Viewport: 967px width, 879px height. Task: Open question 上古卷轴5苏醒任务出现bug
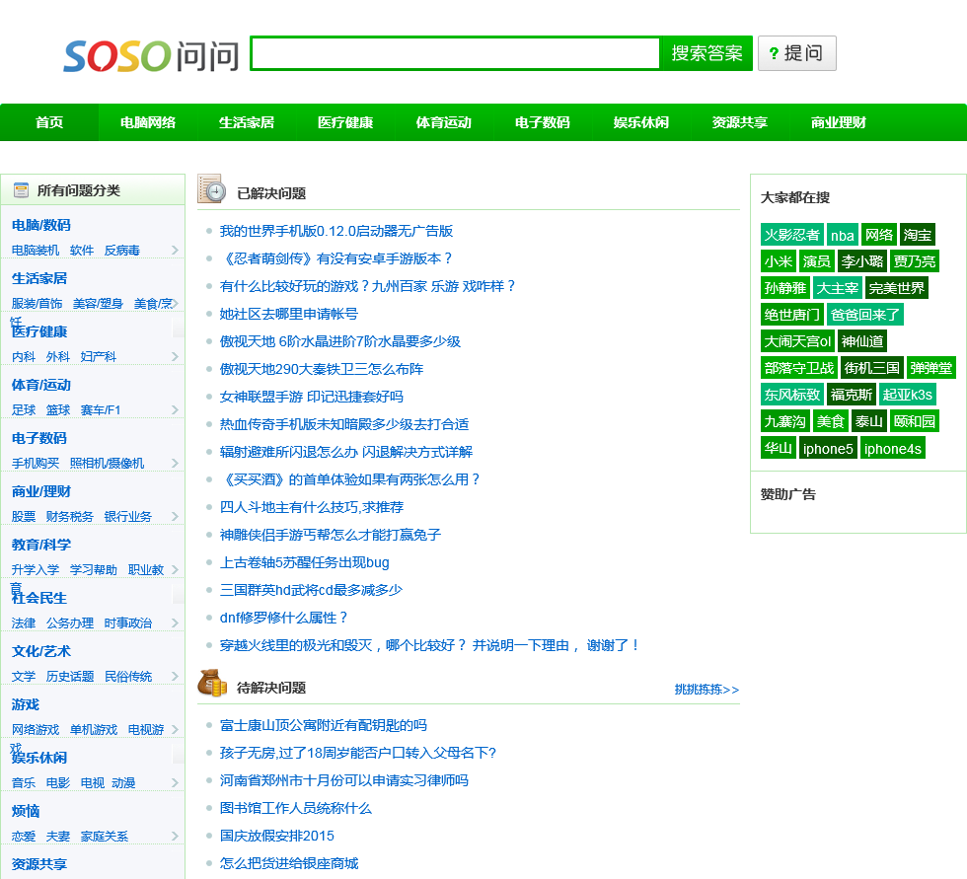coord(305,562)
